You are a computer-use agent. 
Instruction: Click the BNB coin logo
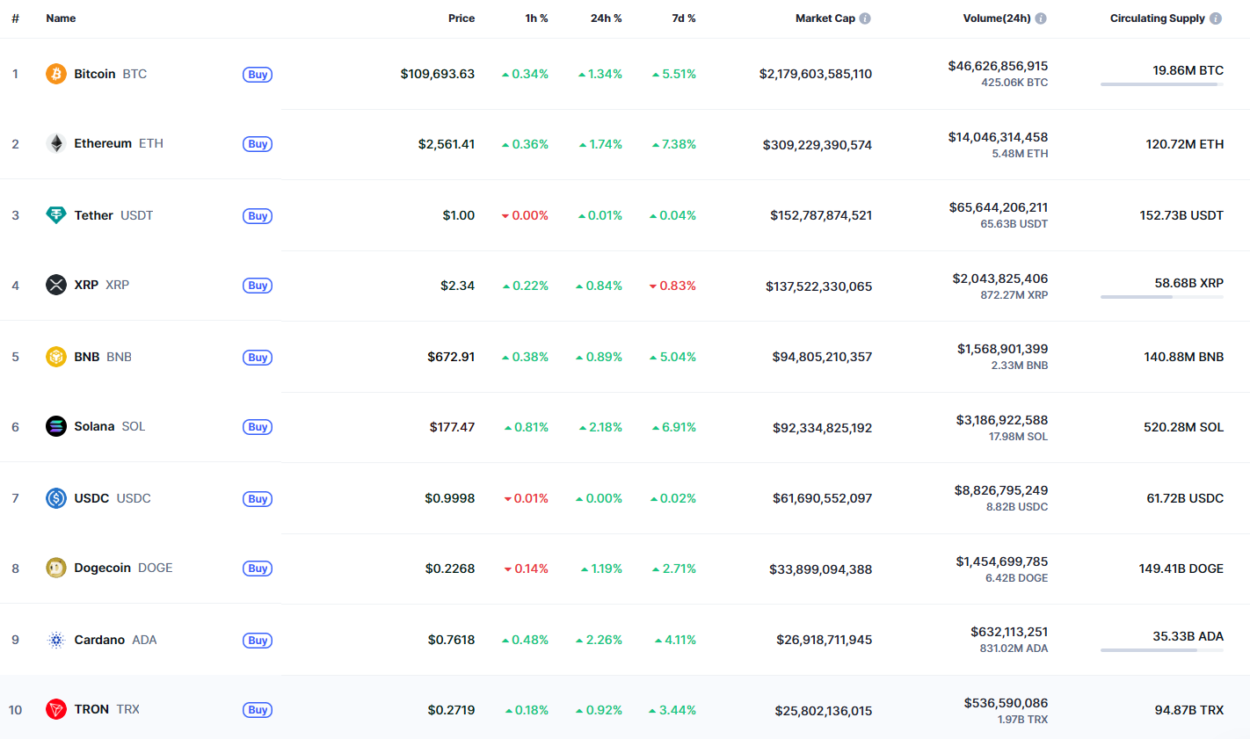click(x=56, y=357)
